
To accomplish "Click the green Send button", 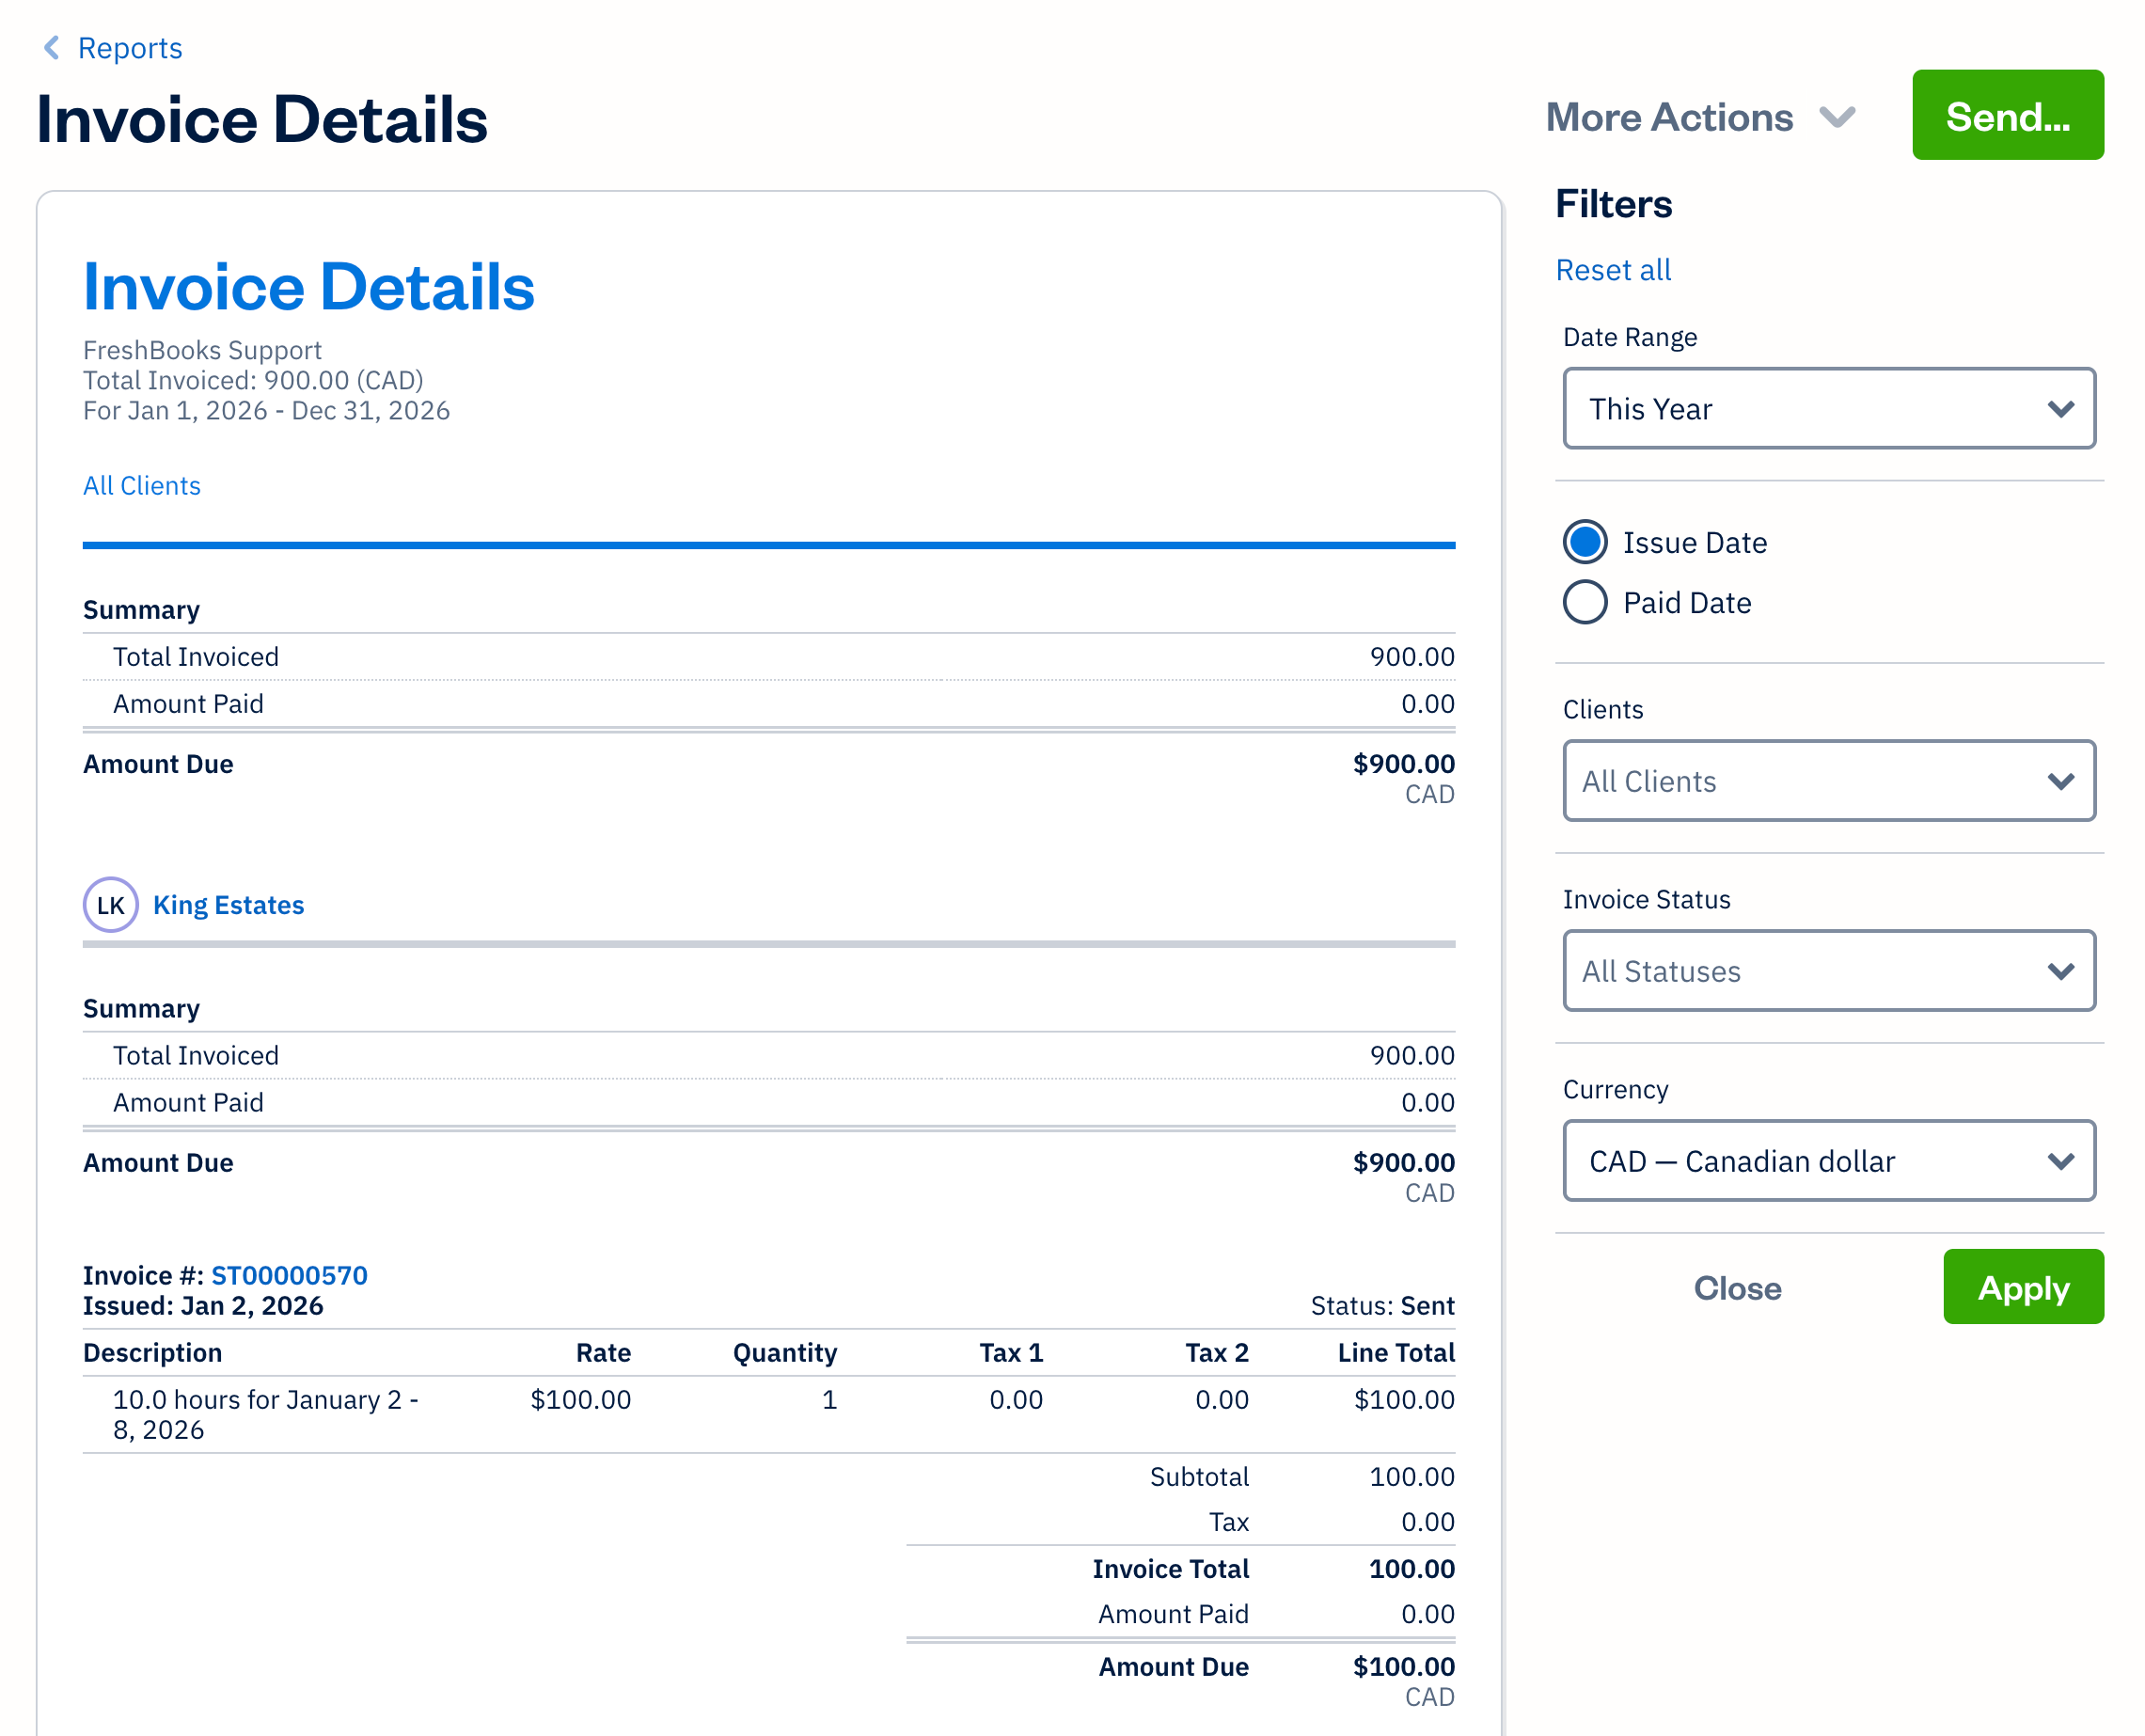I will point(2007,116).
